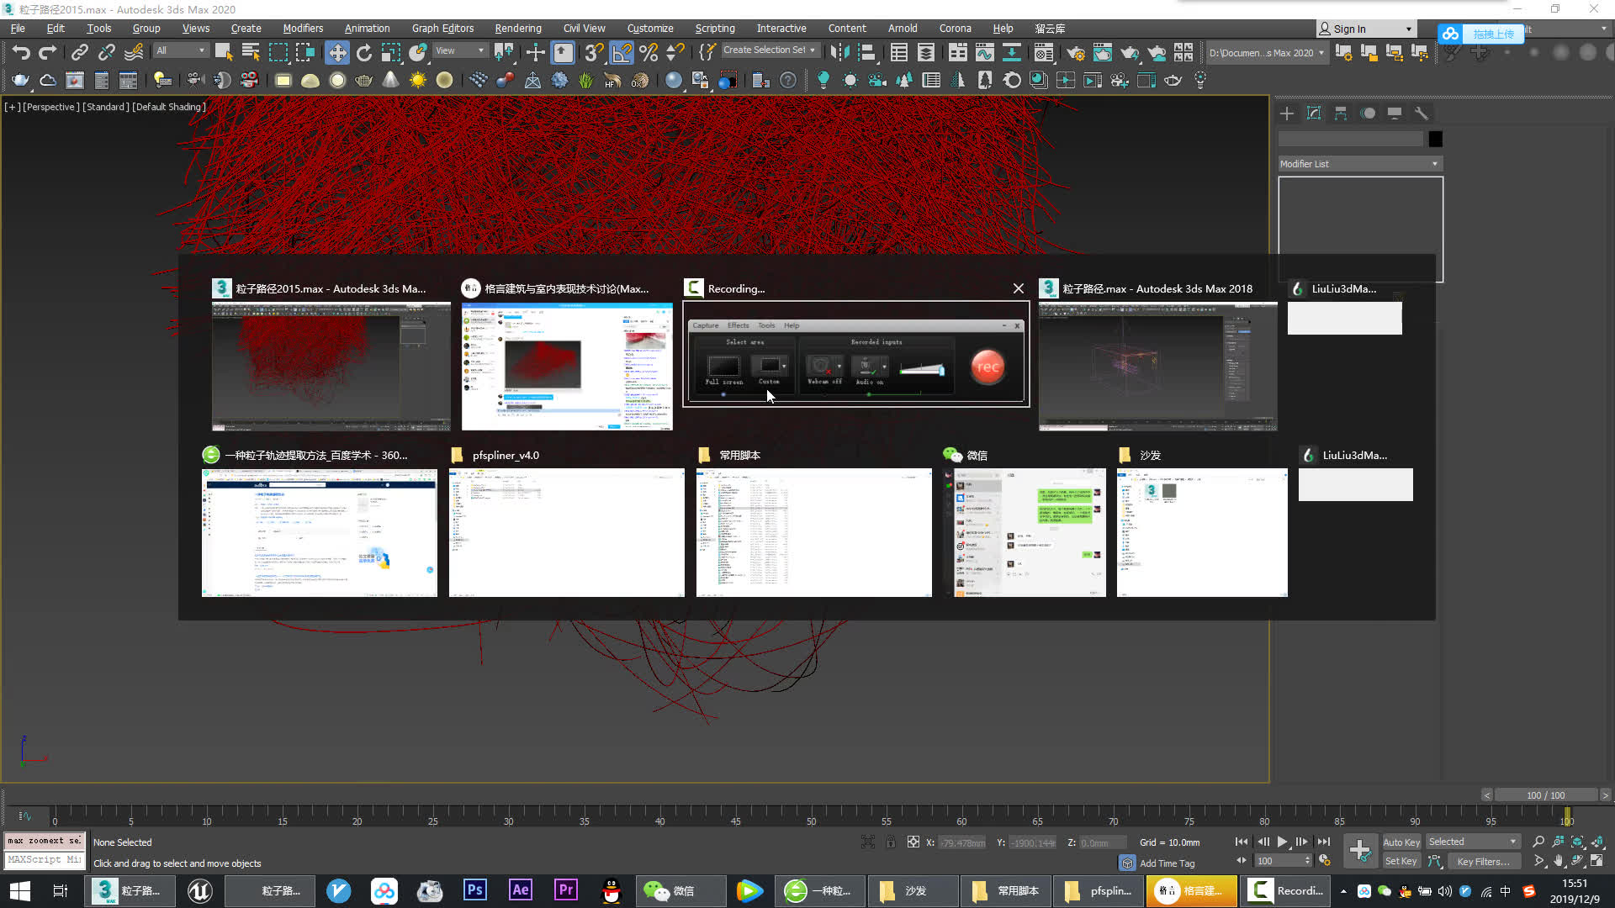The image size is (1615, 908).
Task: Toggle the 3D Snaps button
Action: coord(593,52)
